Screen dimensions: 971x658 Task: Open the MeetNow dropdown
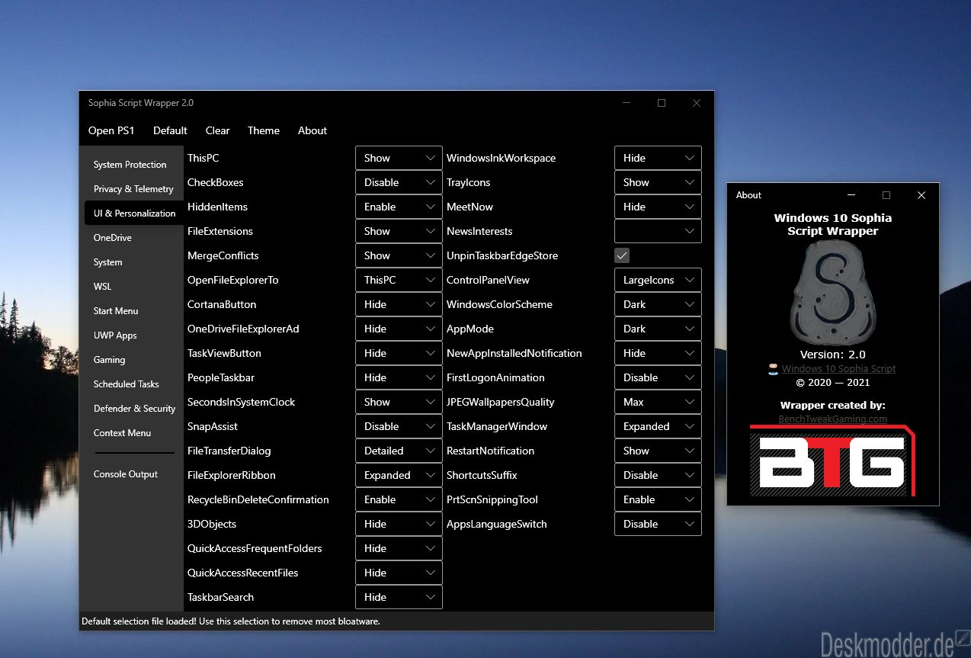click(658, 207)
